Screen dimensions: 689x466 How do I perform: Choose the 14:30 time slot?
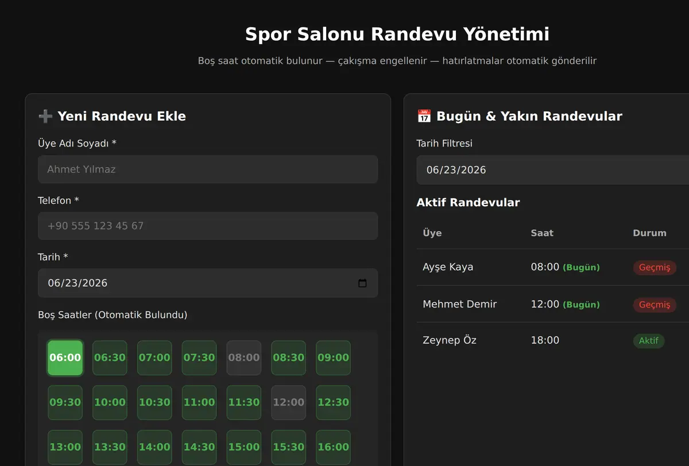coord(199,447)
